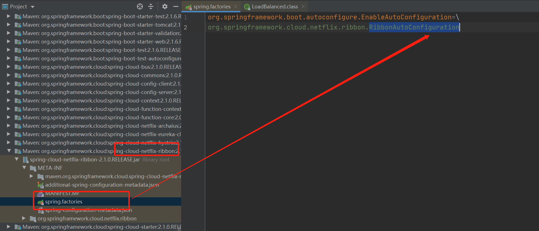539x231 pixels.
Task: Click the locate/scroll-from-source target icon
Action: click(x=140, y=6)
